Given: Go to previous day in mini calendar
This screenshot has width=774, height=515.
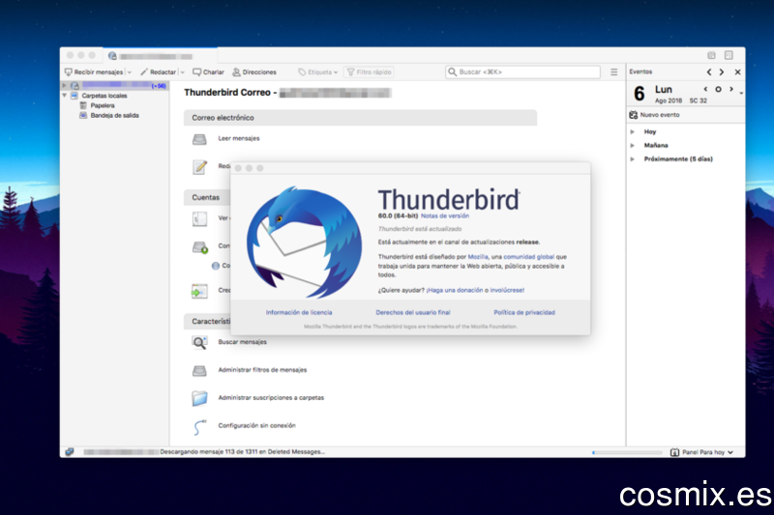Looking at the screenshot, I should pyautogui.click(x=705, y=89).
